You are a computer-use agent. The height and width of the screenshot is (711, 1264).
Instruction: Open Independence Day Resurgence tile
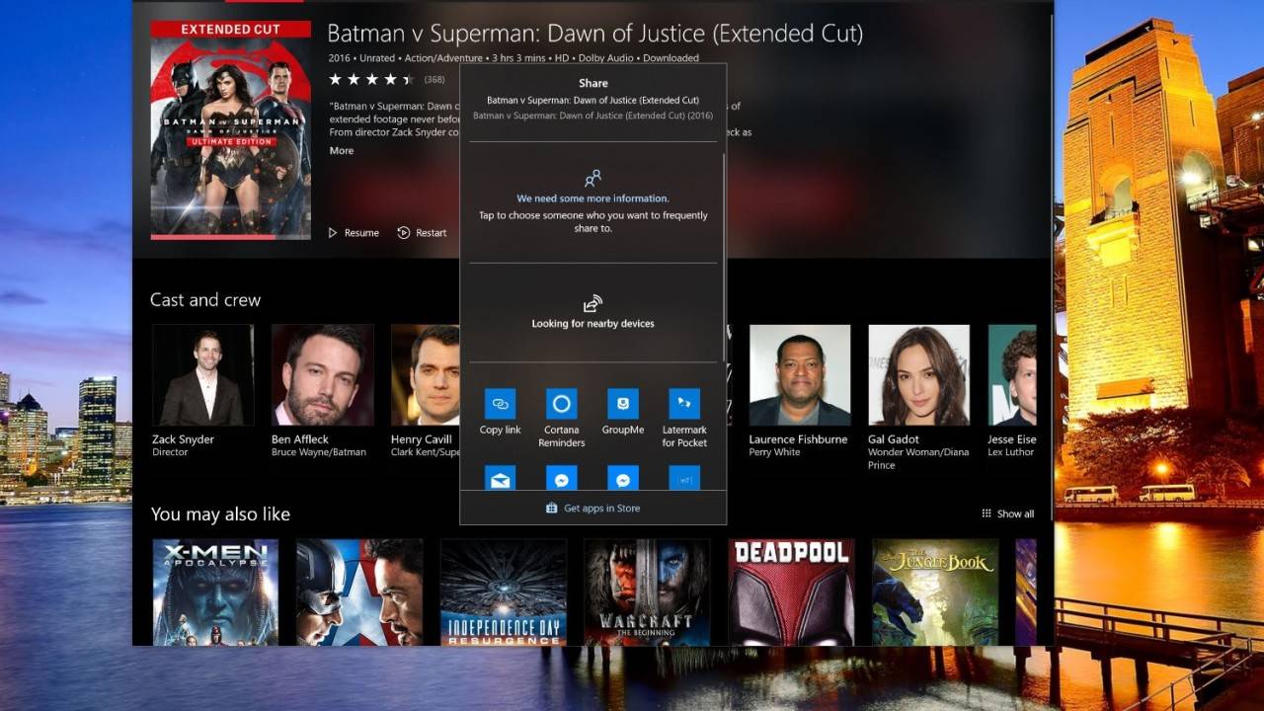point(504,592)
